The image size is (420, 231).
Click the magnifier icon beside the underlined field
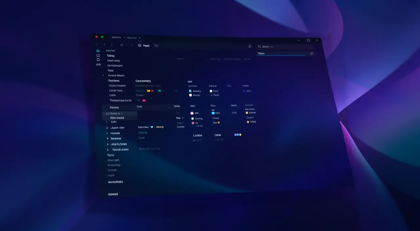click(x=311, y=53)
